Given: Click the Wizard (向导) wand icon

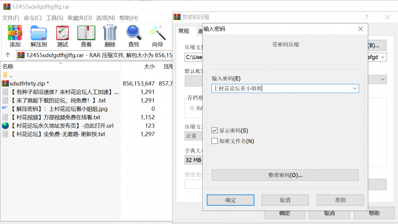Looking at the screenshot, I should click(x=157, y=33).
